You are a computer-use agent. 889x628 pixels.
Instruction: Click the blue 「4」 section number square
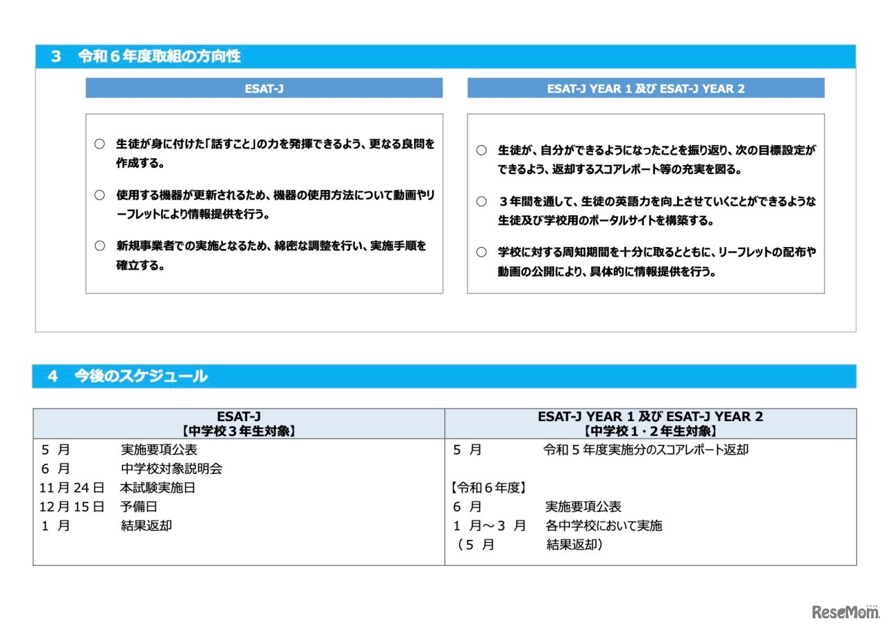tap(53, 377)
